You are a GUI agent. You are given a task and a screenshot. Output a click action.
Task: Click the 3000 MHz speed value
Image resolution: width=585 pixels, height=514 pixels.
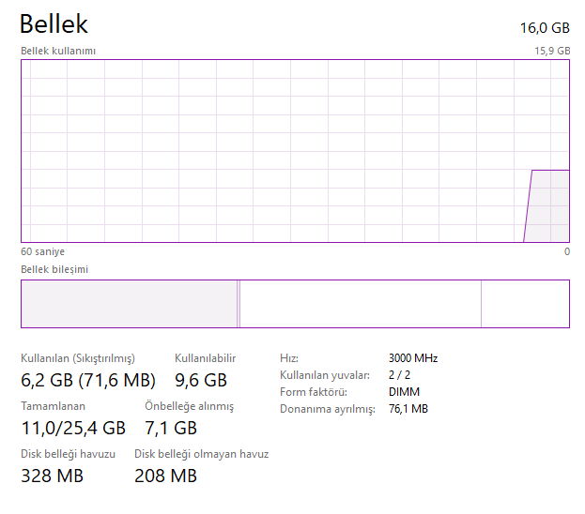(x=413, y=358)
